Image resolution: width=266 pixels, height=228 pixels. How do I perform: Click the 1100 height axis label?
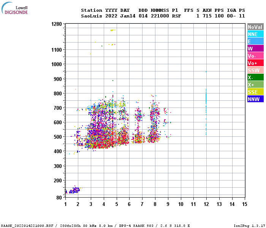(57, 50)
